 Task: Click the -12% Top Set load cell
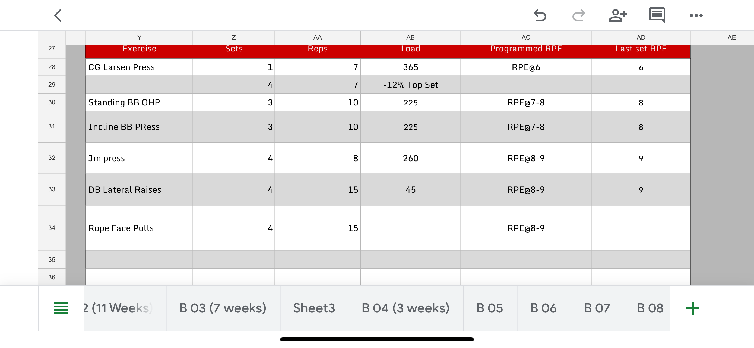point(410,85)
